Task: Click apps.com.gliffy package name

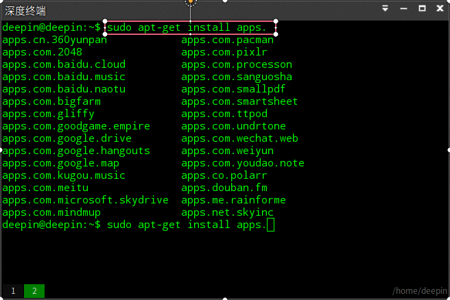Action: pos(48,114)
